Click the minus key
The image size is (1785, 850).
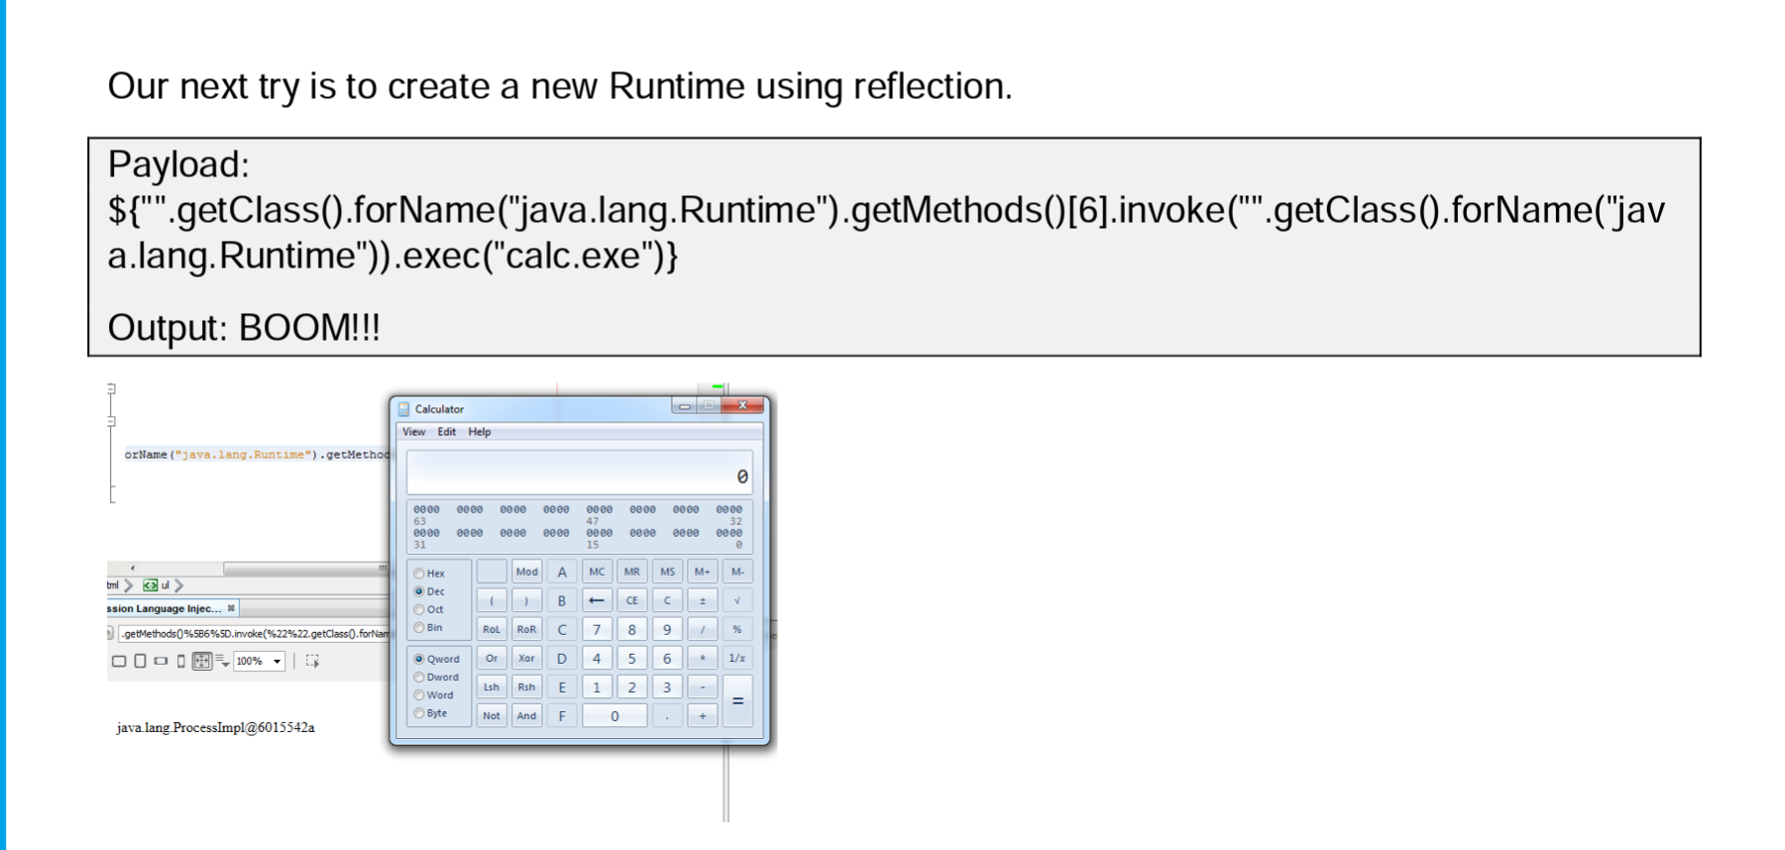point(703,687)
